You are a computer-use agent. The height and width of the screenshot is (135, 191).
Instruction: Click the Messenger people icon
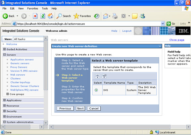(x=142, y=16)
